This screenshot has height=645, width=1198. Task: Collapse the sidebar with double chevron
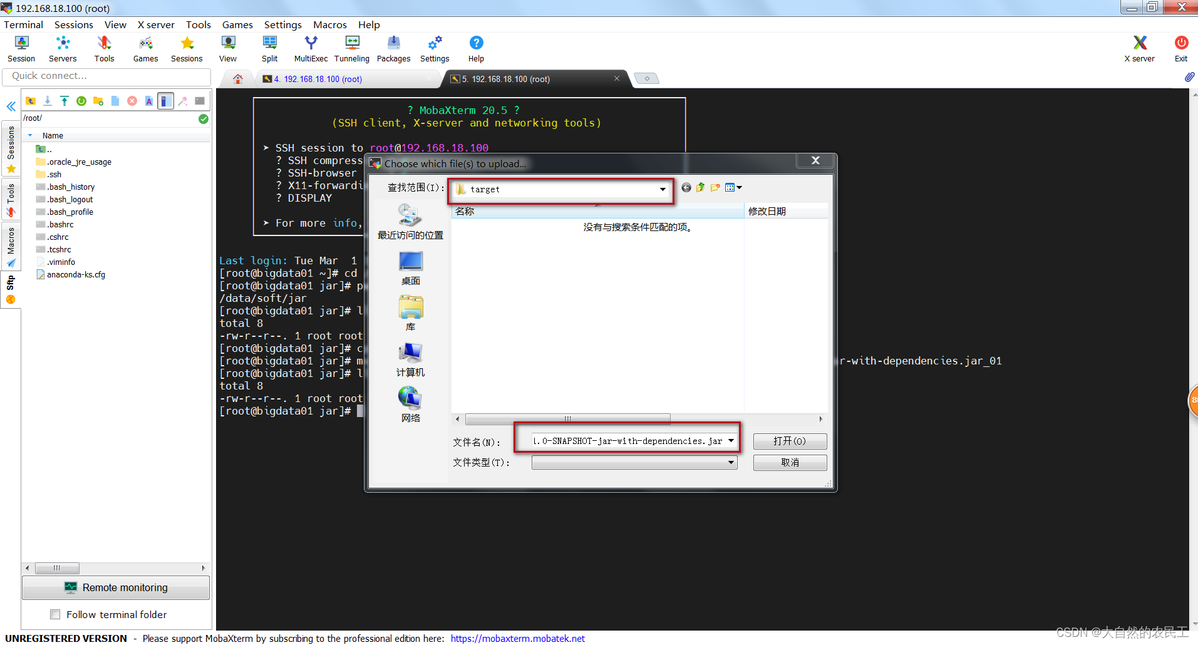[x=11, y=106]
